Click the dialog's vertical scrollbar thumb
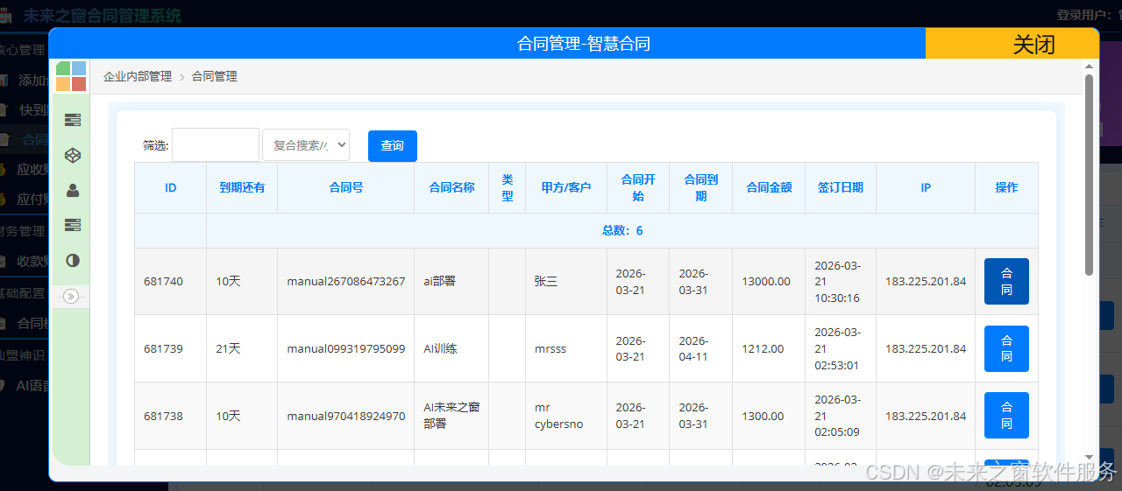1122x491 pixels. 1090,175
